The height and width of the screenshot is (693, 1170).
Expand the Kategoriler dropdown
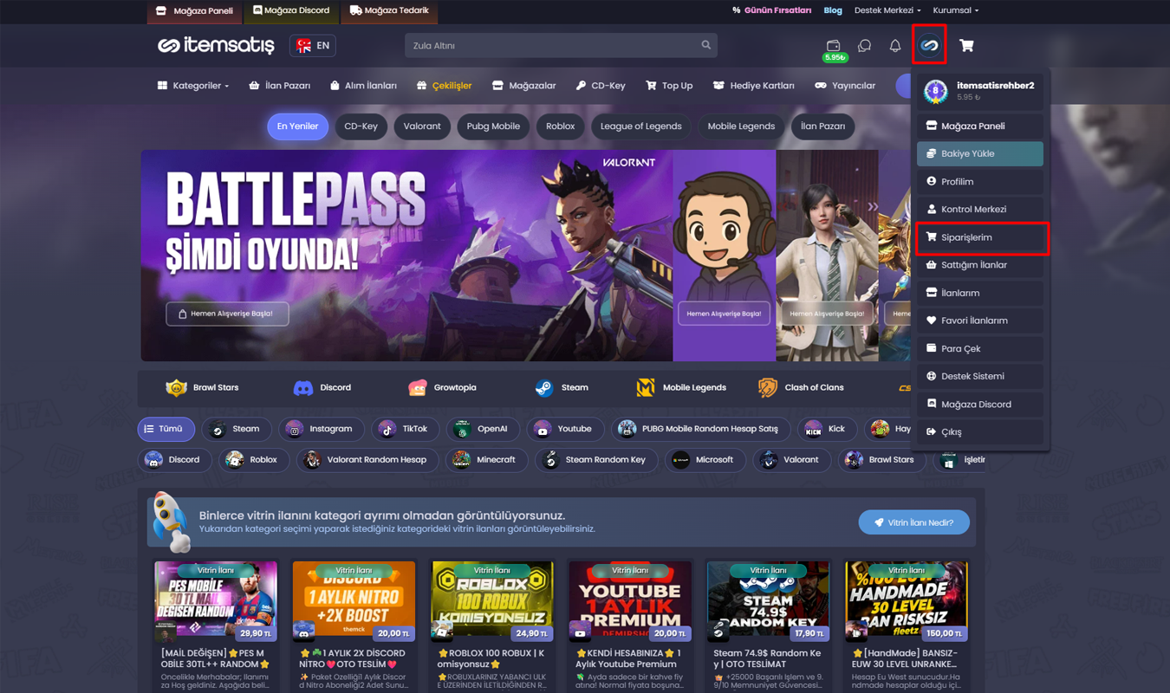click(193, 86)
